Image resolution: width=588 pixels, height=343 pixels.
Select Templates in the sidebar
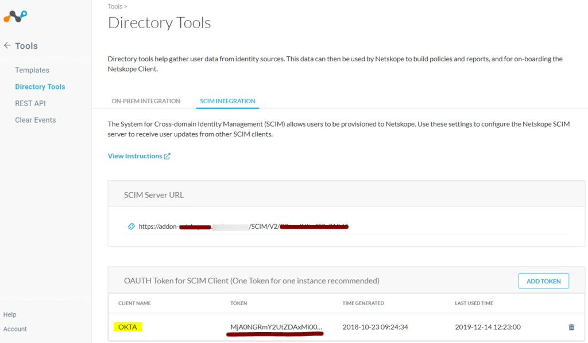32,69
